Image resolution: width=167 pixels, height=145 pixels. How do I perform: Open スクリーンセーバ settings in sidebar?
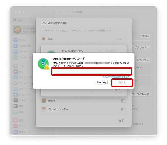pos(23,89)
